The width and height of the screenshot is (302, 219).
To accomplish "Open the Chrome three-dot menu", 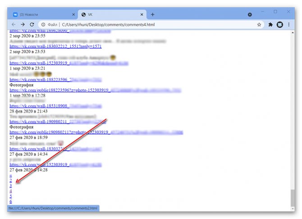I will [x=289, y=25].
